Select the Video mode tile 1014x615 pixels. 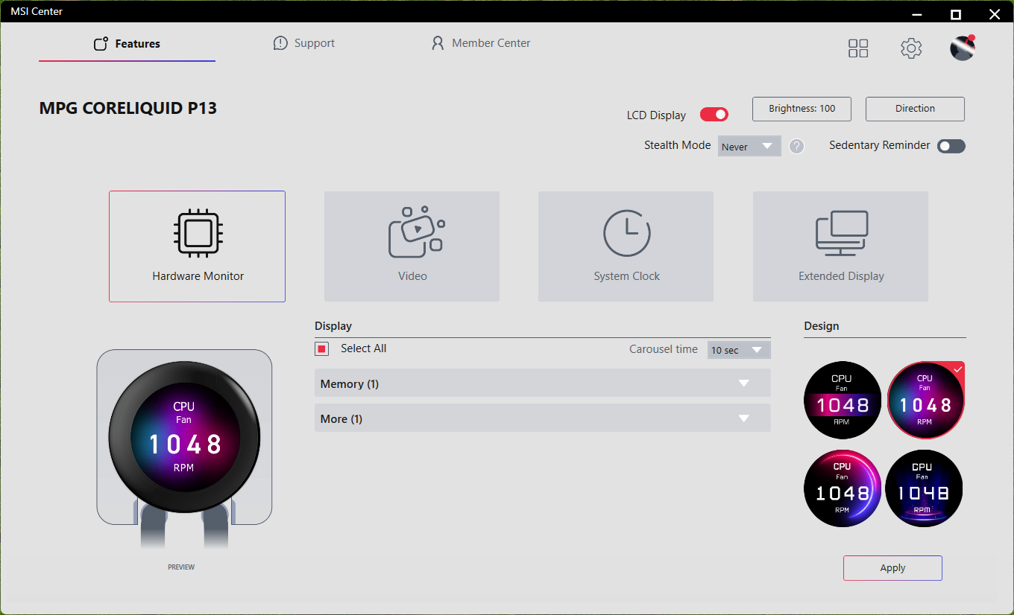coord(412,246)
